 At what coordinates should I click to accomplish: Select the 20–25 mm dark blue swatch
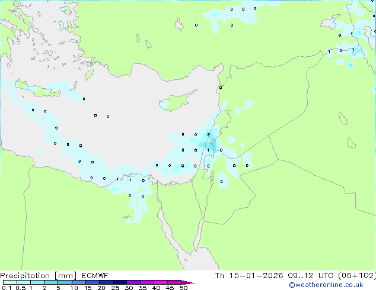point(106,282)
